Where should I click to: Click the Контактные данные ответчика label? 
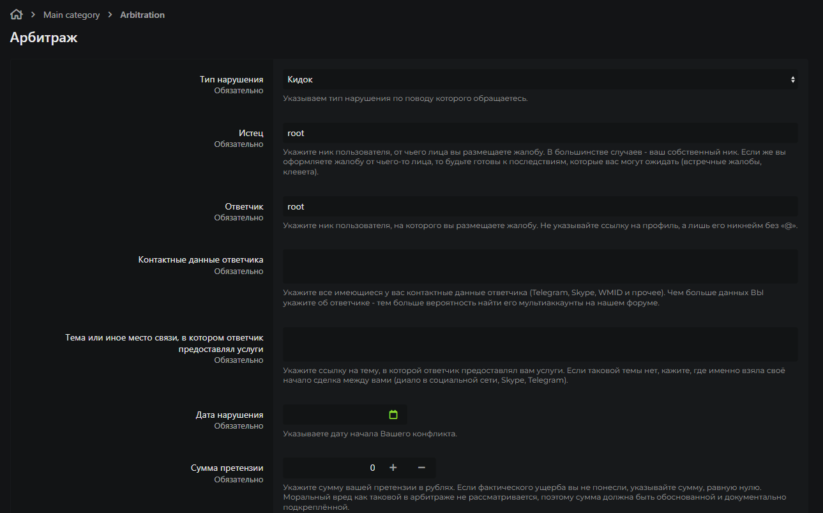pos(200,260)
